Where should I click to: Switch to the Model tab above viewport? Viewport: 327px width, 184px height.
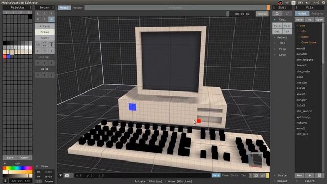[64, 8]
